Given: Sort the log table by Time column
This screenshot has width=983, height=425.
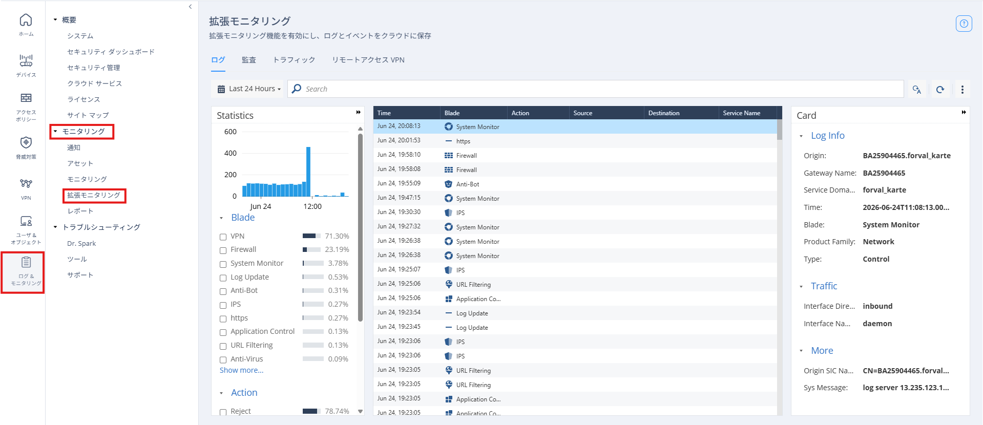Looking at the screenshot, I should pos(407,113).
